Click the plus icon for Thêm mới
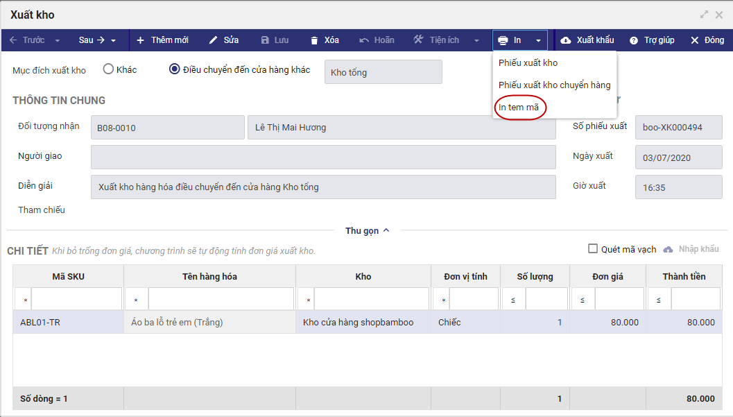The image size is (733, 417). tap(140, 40)
